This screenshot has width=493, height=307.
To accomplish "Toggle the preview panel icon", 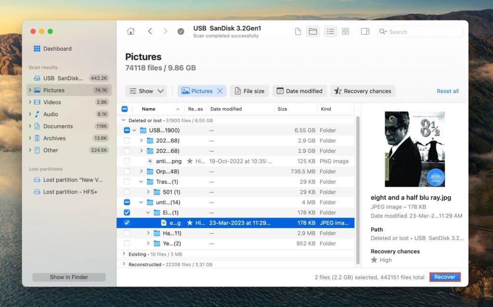I will [365, 31].
